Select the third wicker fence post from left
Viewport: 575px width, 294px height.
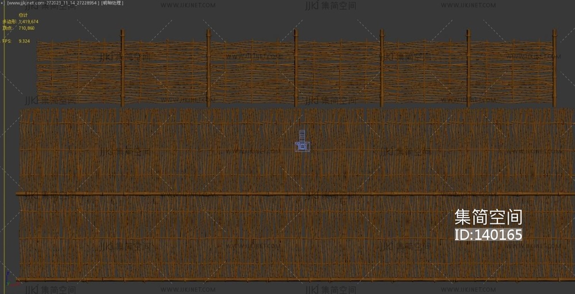296,69
